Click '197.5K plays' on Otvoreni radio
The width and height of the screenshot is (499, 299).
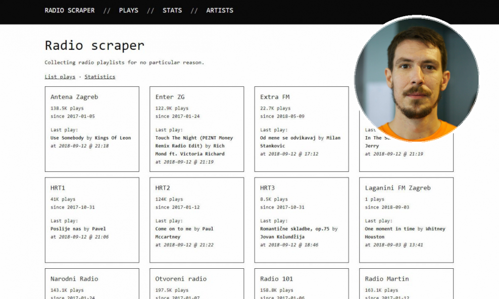click(172, 290)
